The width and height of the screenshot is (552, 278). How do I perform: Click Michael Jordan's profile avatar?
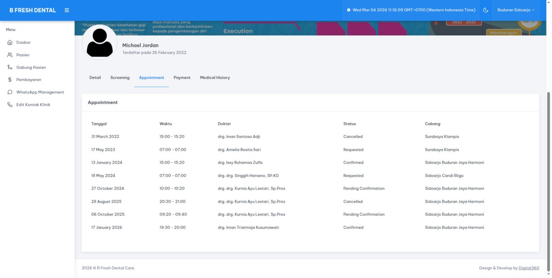(99, 42)
